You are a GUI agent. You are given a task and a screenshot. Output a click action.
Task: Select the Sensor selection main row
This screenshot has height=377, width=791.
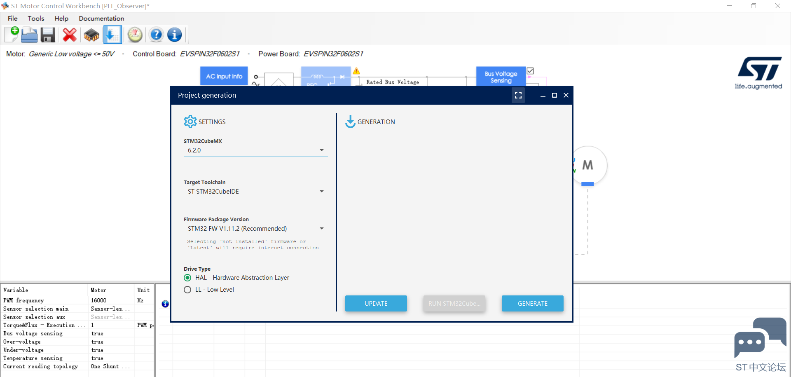click(x=77, y=309)
